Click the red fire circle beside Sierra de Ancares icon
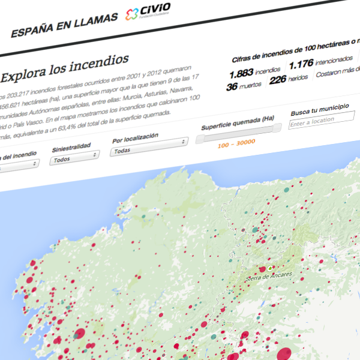Viewport: 360px width, 360px height. pyautogui.click(x=262, y=269)
